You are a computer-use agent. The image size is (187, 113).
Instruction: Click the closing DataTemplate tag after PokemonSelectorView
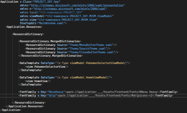30,70
